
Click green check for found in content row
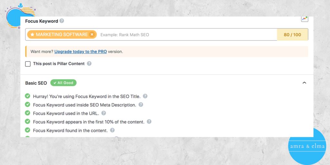pyautogui.click(x=28, y=130)
